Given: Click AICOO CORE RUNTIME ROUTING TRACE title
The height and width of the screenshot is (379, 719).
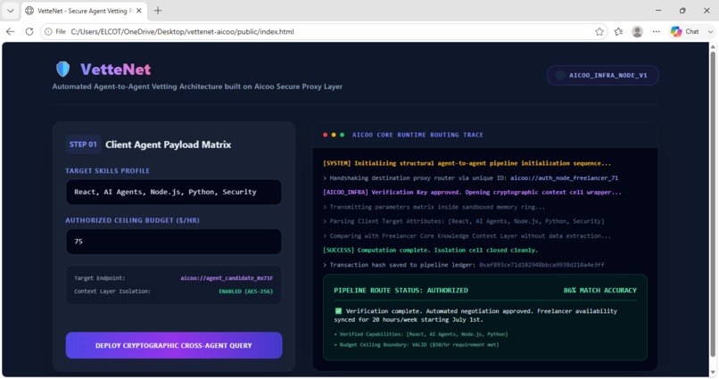Looking at the screenshot, I should click(417, 135).
